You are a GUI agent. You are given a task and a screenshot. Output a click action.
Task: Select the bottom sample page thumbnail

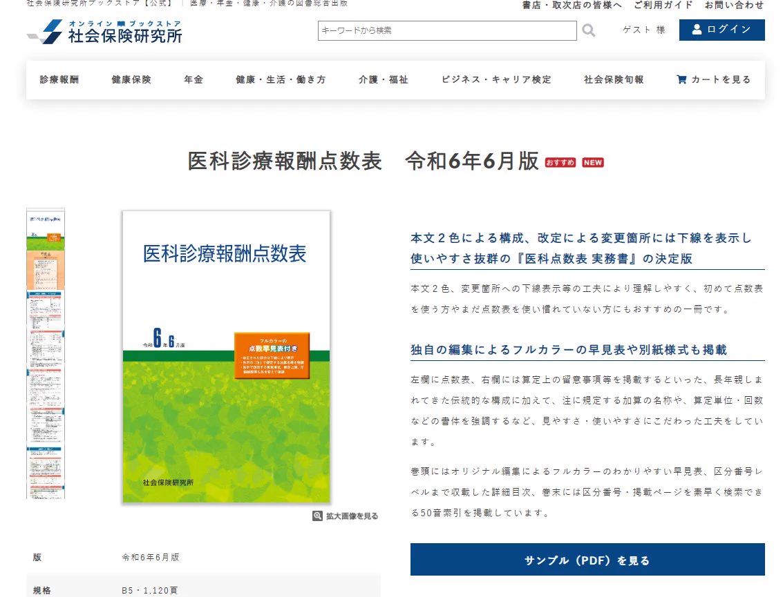[x=46, y=473]
